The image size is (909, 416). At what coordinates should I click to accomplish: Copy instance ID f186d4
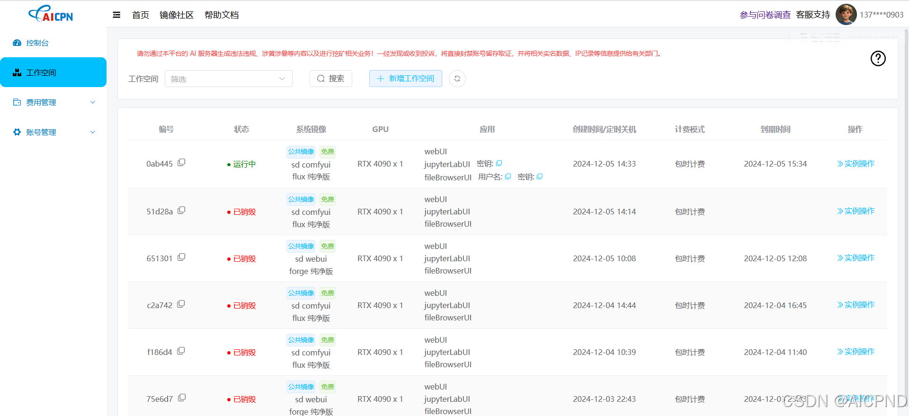point(181,351)
